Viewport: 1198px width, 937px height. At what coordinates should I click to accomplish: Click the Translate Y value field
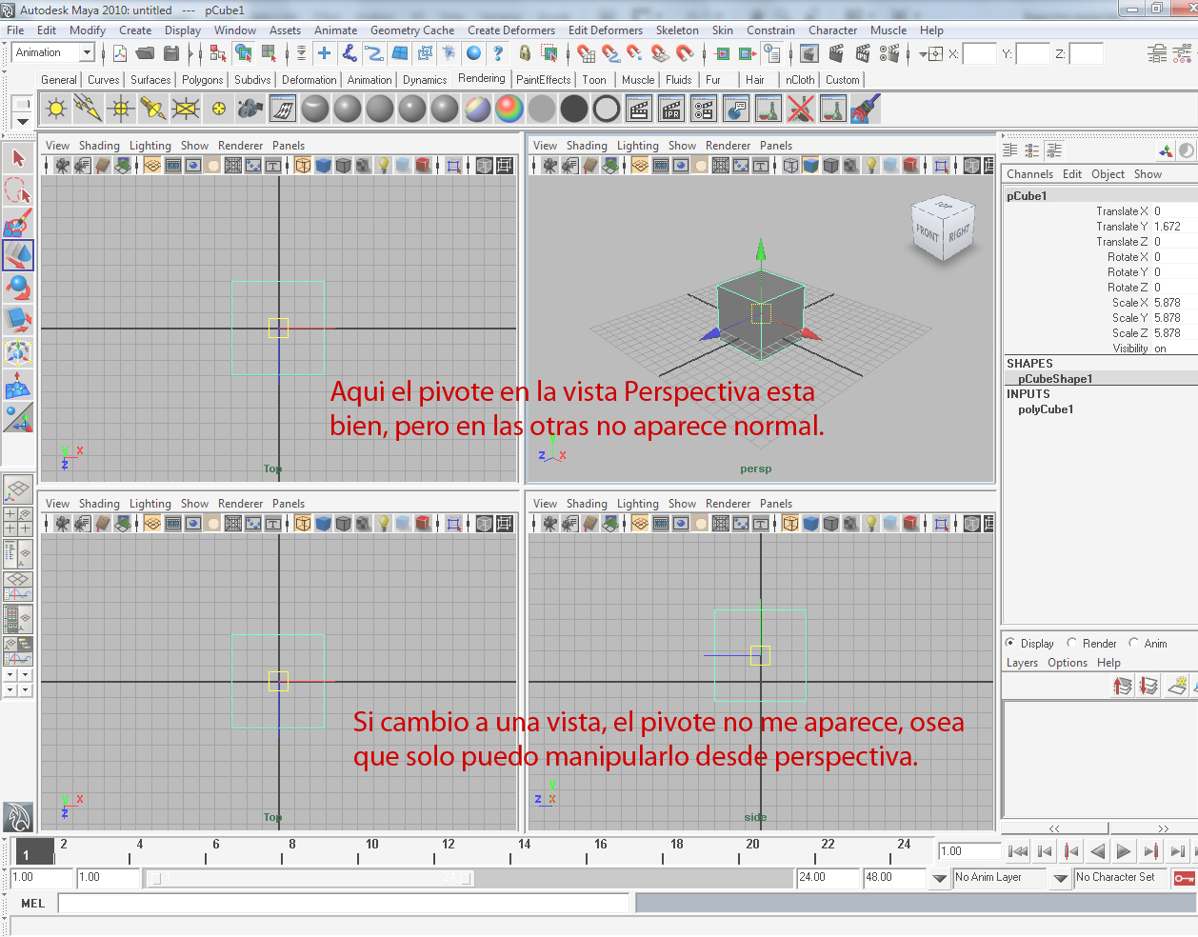point(1173,227)
